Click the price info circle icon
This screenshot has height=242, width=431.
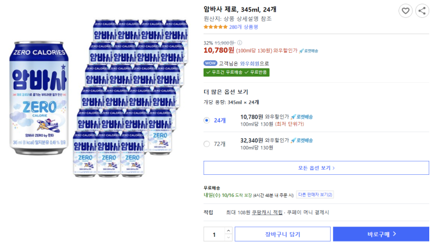click(240, 43)
